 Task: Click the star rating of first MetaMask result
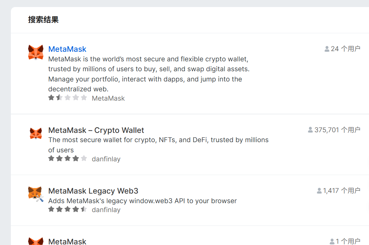(67, 98)
